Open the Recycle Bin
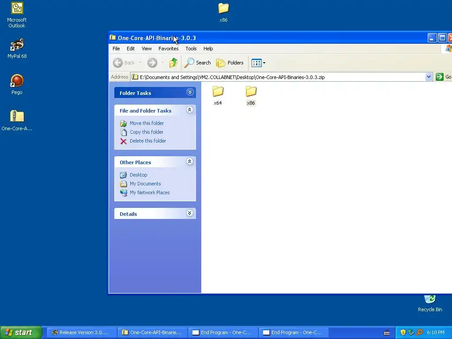The width and height of the screenshot is (452, 339). click(x=430, y=303)
